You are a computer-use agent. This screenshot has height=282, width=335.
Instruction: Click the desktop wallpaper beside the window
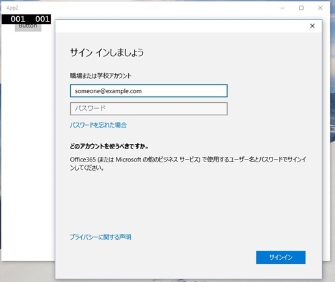(x=332, y=152)
